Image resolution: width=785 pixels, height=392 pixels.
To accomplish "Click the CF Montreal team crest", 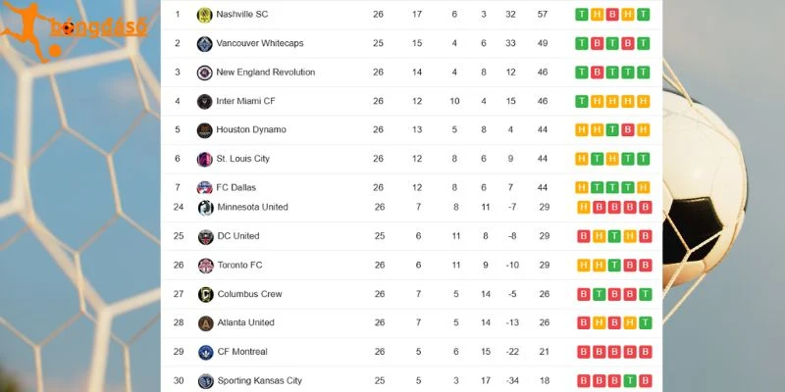I will 206,353.
